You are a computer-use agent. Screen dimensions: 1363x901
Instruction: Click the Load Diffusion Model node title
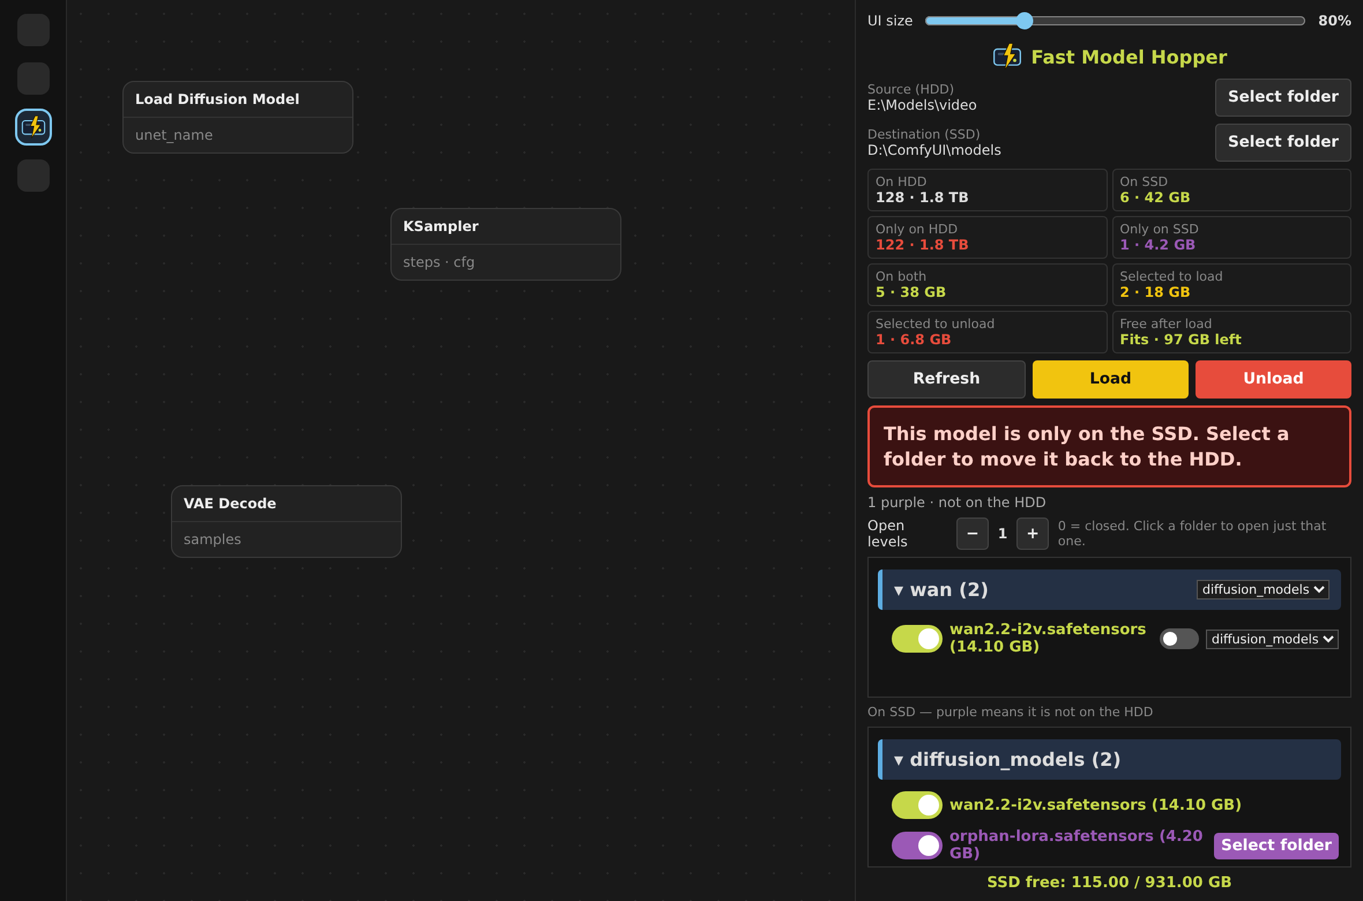217,99
